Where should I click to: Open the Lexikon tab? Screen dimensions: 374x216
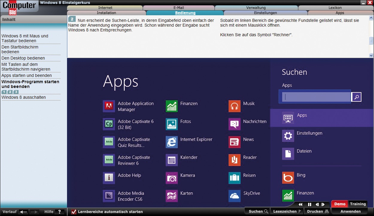(335, 8)
